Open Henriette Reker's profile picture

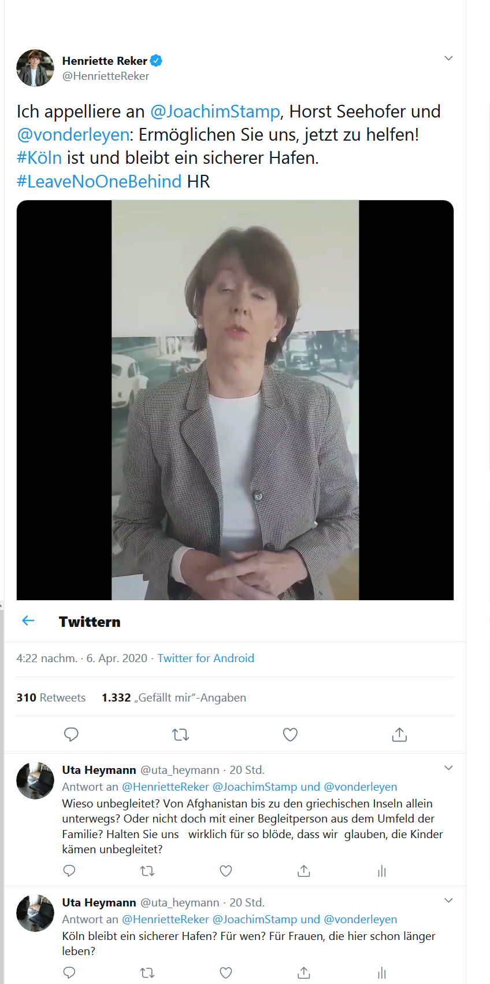coord(35,68)
